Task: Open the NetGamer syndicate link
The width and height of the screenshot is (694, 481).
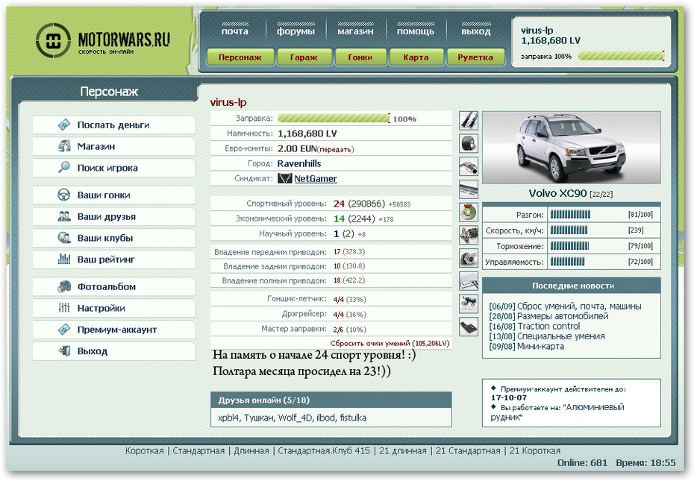Action: click(x=316, y=178)
